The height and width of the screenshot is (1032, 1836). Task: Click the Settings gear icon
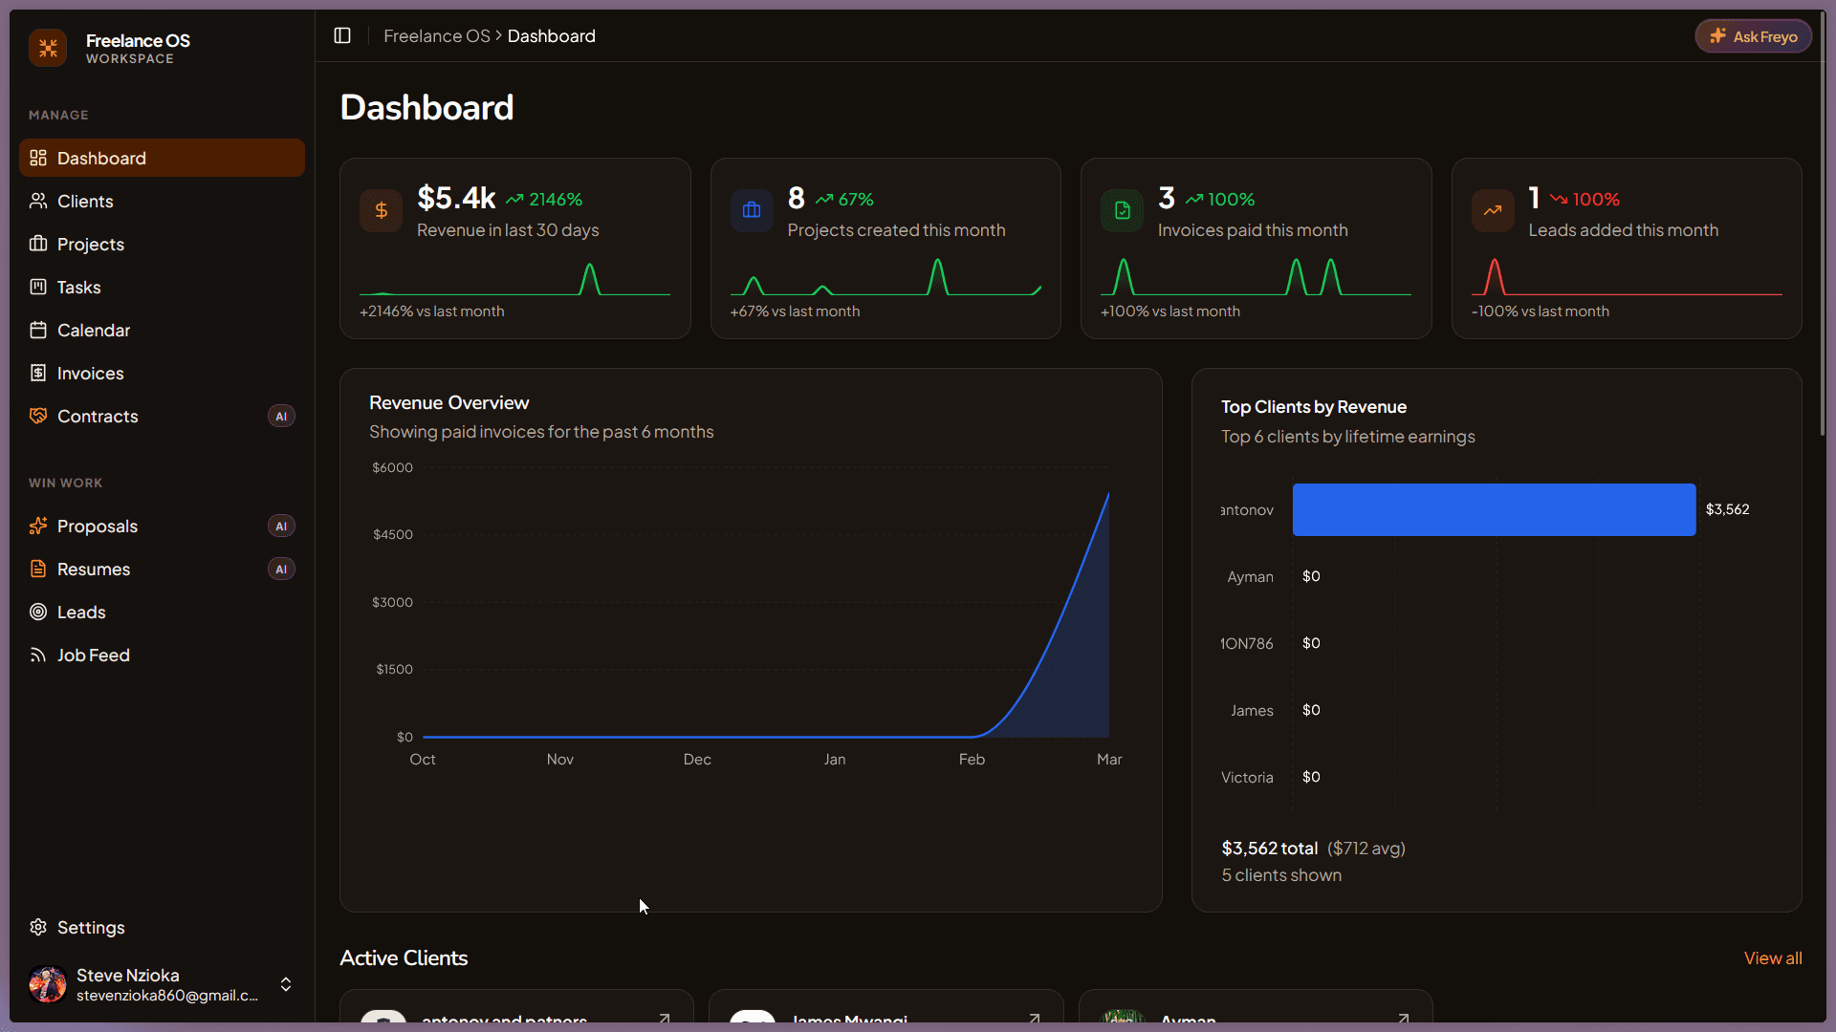tap(37, 927)
